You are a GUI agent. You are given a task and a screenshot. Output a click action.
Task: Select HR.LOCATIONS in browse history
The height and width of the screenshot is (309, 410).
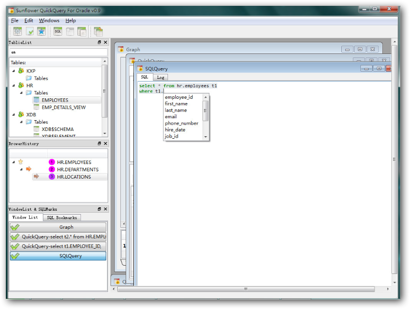coord(70,177)
